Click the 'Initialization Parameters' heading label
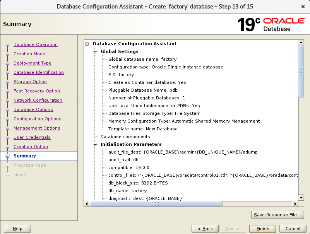Image resolution: width=310 pixels, height=234 pixels. pyautogui.click(x=131, y=145)
